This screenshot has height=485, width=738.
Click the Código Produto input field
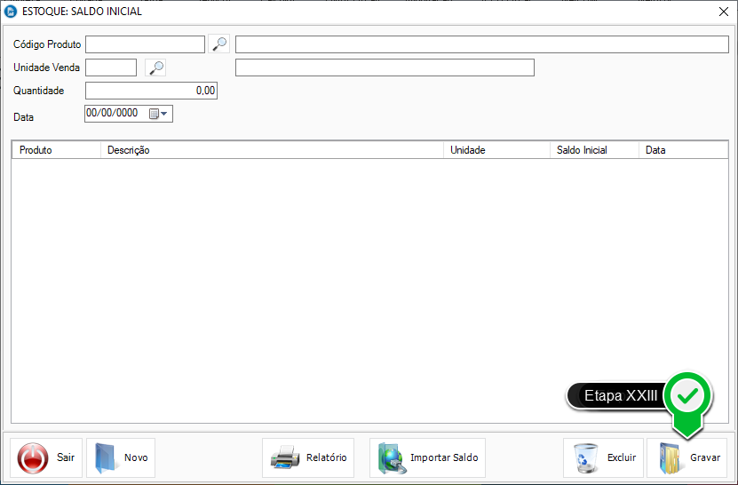tap(145, 44)
